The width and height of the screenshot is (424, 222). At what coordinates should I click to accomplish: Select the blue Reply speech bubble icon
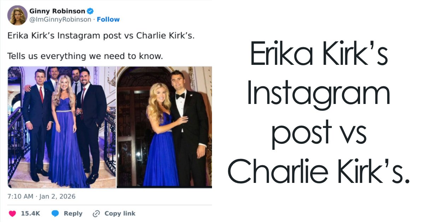point(55,213)
